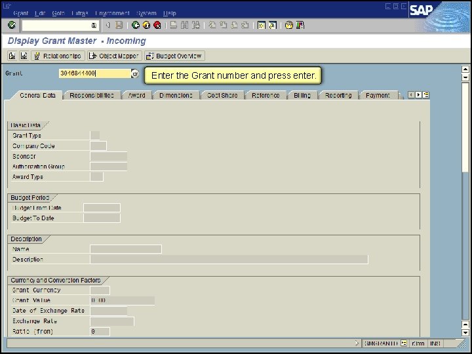This screenshot has height=354, width=472.
Task: Open the Extras menu
Action: (80, 13)
